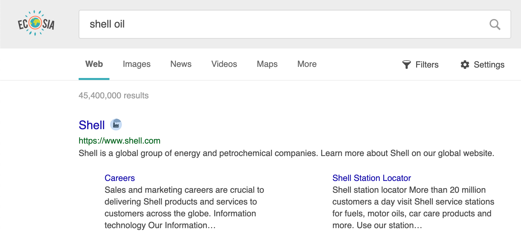Expand the More menu

[307, 64]
